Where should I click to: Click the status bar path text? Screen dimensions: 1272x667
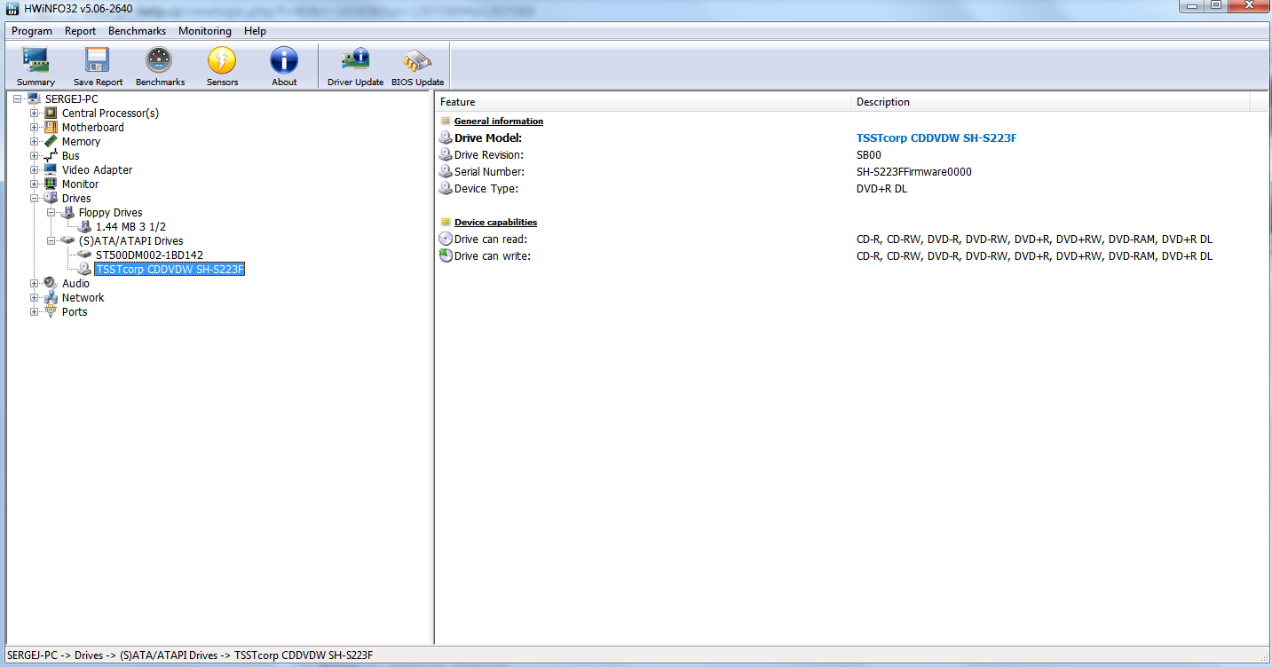[x=190, y=655]
